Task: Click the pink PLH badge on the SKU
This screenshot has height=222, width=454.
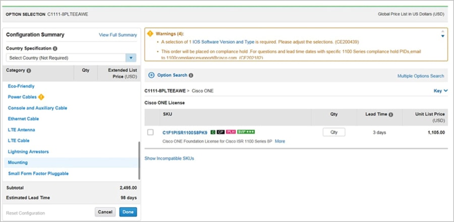Action: 231,132
